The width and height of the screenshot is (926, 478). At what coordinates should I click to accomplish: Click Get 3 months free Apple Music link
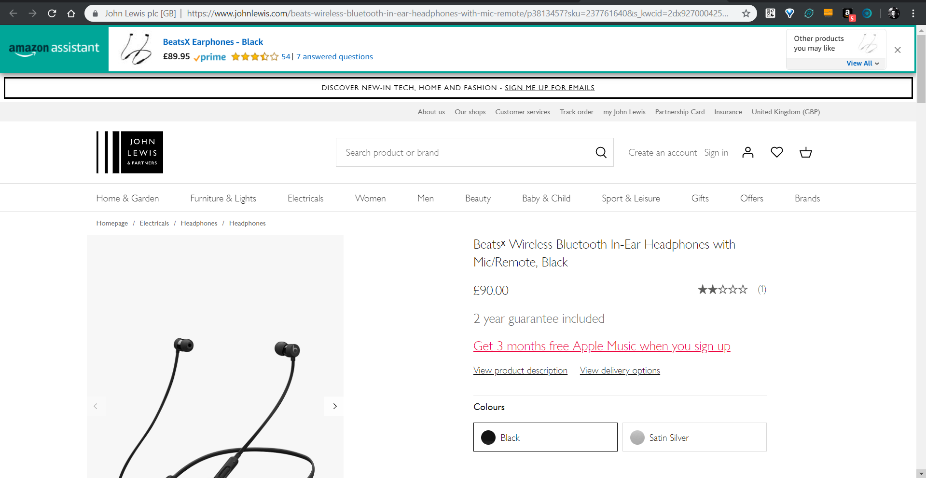point(602,346)
